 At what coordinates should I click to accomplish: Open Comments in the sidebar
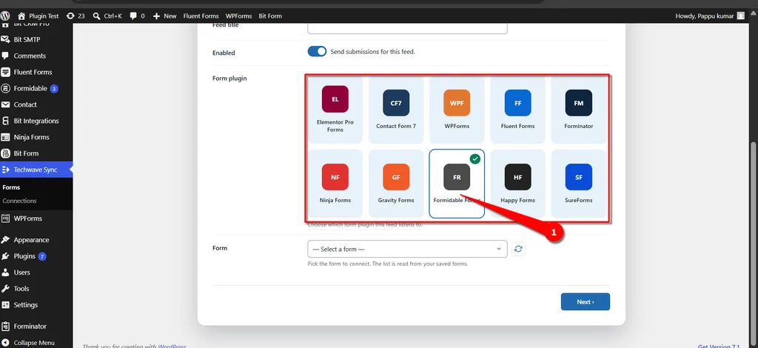point(36,56)
